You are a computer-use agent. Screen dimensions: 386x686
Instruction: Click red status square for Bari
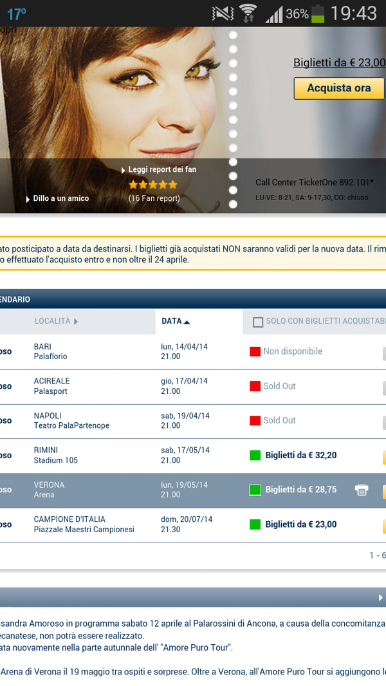(255, 351)
